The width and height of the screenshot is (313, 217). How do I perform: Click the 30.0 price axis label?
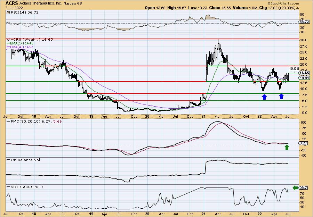(303, 40)
